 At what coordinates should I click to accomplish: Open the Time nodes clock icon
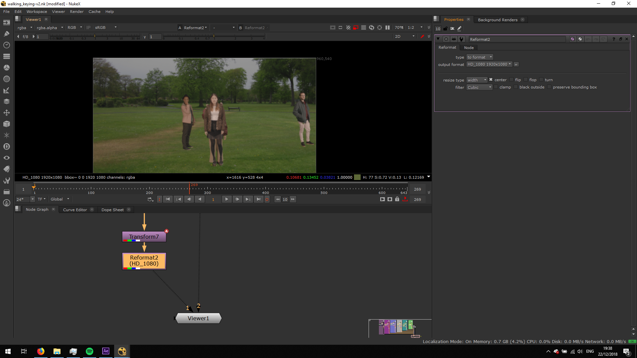click(x=6, y=45)
